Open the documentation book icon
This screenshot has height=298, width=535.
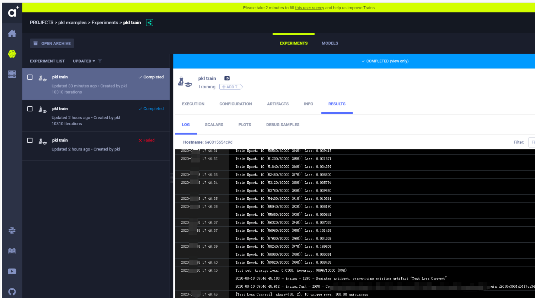click(x=12, y=251)
